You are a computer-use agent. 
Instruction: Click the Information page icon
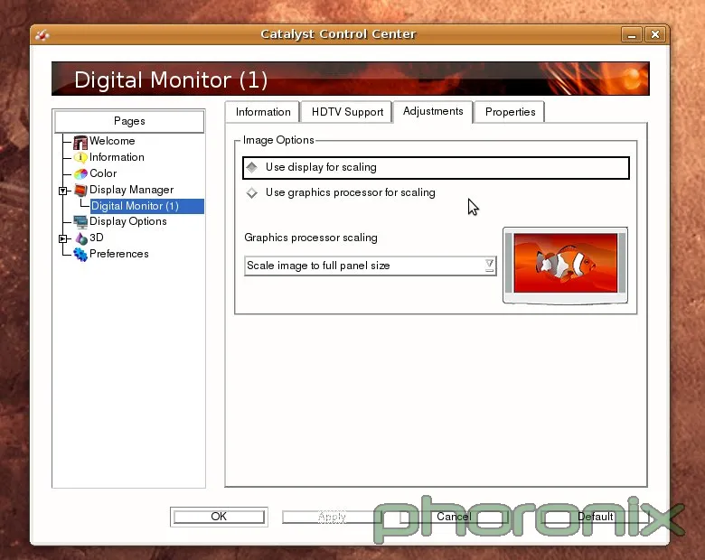tap(80, 157)
